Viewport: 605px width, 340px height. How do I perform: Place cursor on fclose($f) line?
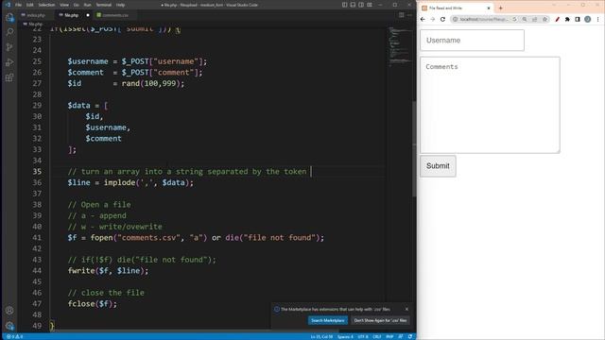[x=93, y=304]
